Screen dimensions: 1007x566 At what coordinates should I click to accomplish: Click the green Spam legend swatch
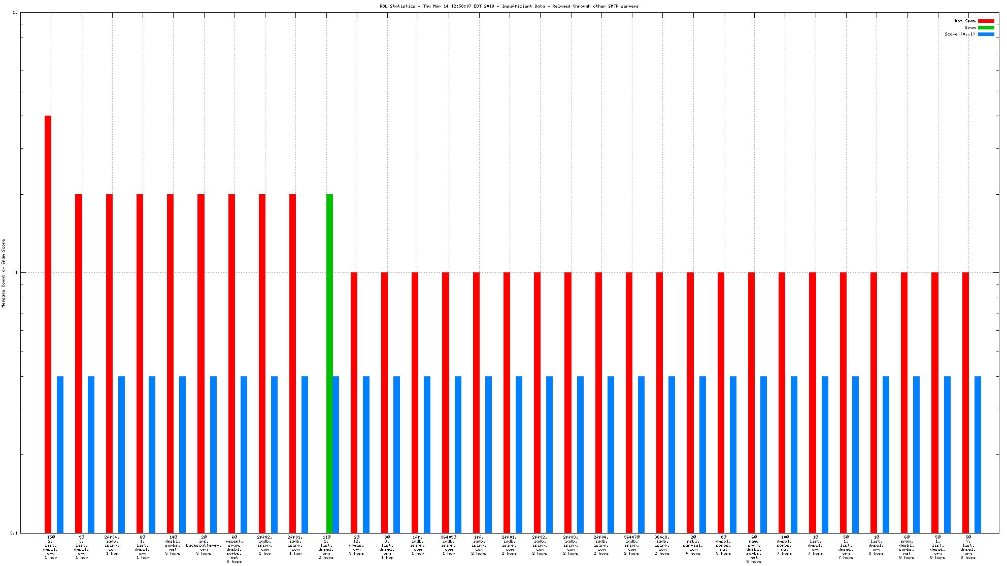pos(986,27)
